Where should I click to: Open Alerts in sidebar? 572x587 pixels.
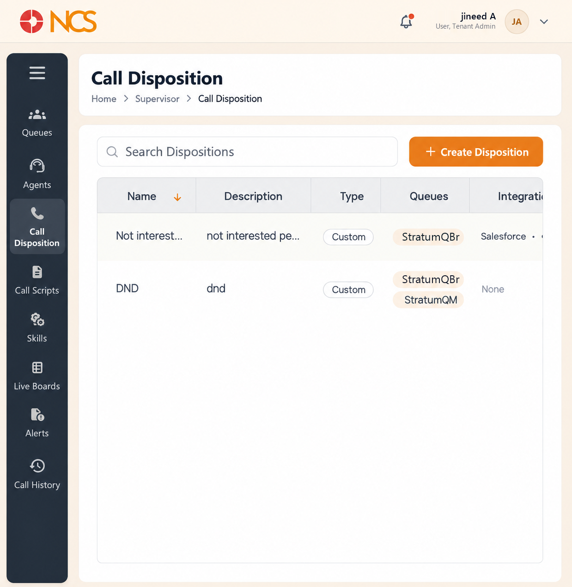coord(37,424)
